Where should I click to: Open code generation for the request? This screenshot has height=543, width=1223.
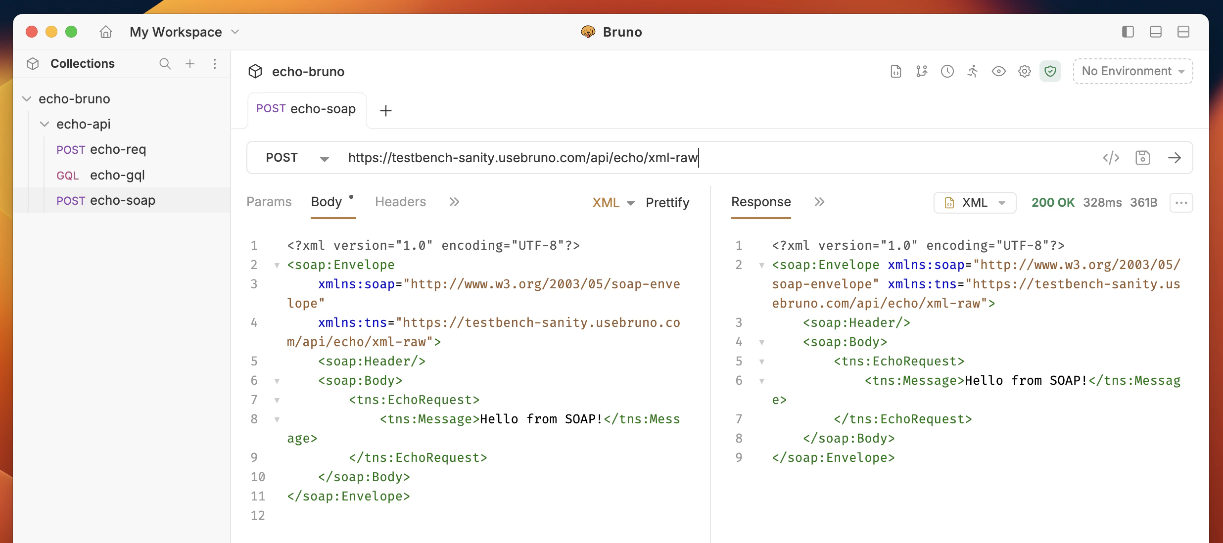[1111, 157]
